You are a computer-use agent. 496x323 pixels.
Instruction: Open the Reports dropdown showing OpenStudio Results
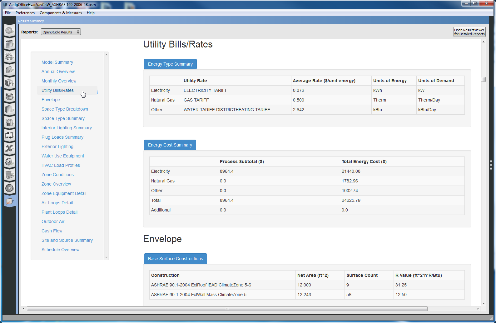click(61, 32)
